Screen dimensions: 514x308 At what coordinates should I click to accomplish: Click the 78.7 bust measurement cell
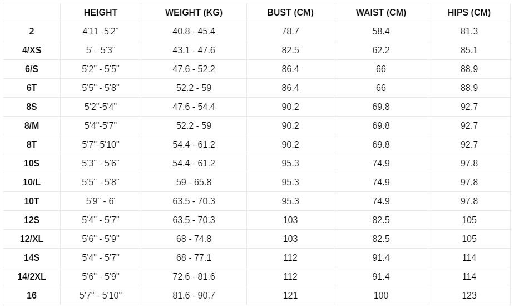[290, 32]
